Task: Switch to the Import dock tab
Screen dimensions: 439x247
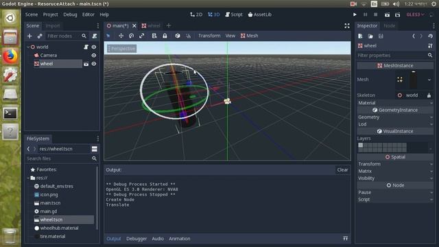Action: click(x=53, y=26)
